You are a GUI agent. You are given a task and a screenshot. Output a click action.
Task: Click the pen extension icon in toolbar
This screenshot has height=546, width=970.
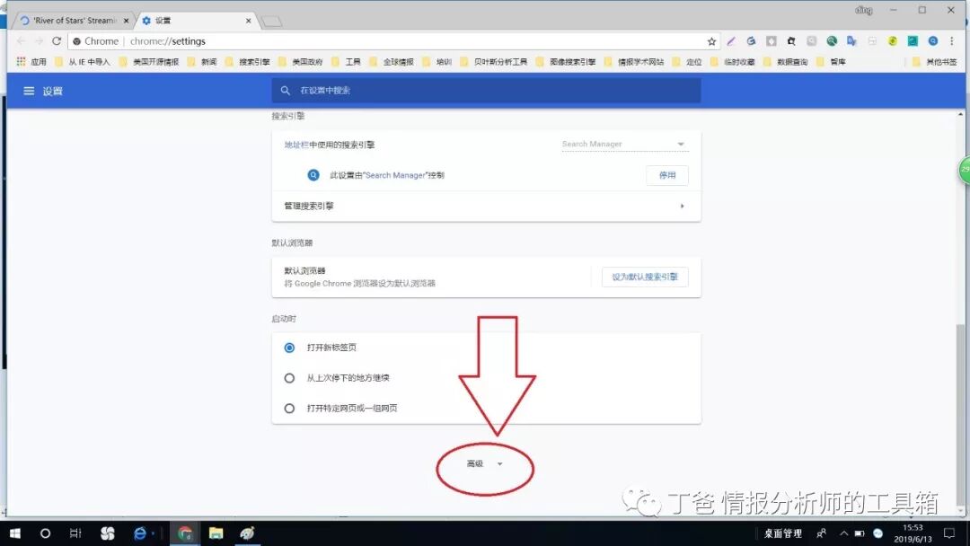point(731,40)
